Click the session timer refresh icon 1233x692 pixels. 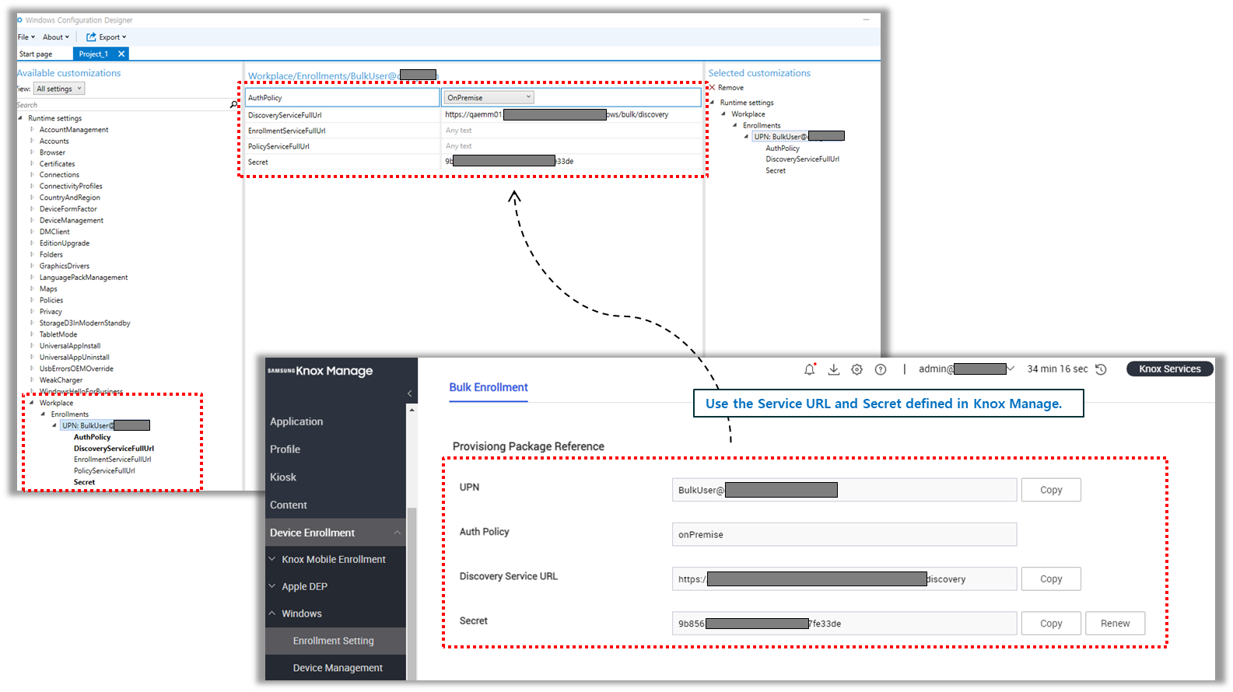pyautogui.click(x=1101, y=369)
